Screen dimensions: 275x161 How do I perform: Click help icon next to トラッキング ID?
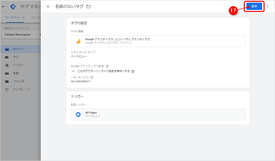[x=92, y=77]
